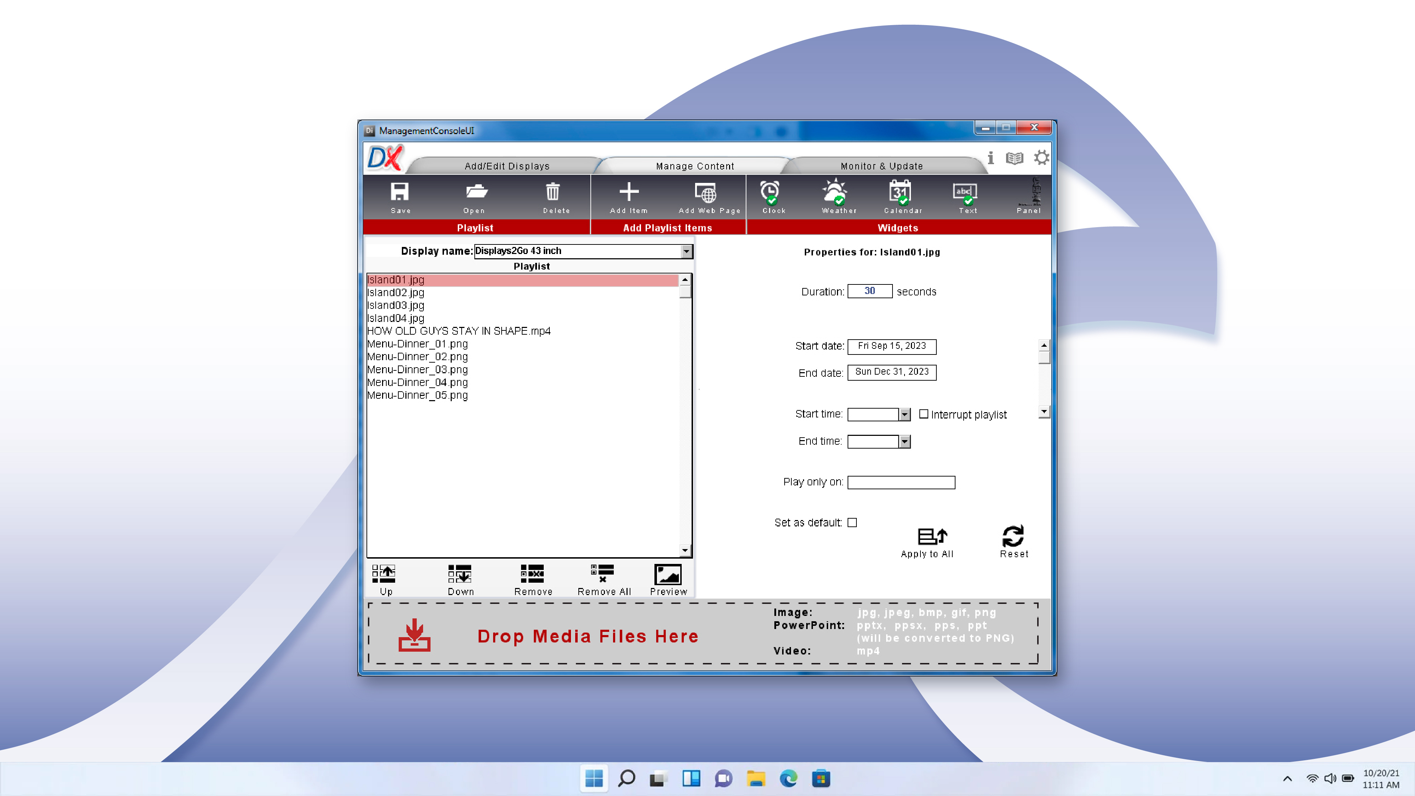Click the Add Web Page icon
1415x796 pixels.
point(706,193)
